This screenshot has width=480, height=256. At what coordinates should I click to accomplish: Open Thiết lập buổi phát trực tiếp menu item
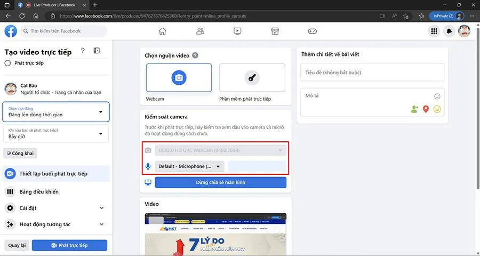click(55, 174)
